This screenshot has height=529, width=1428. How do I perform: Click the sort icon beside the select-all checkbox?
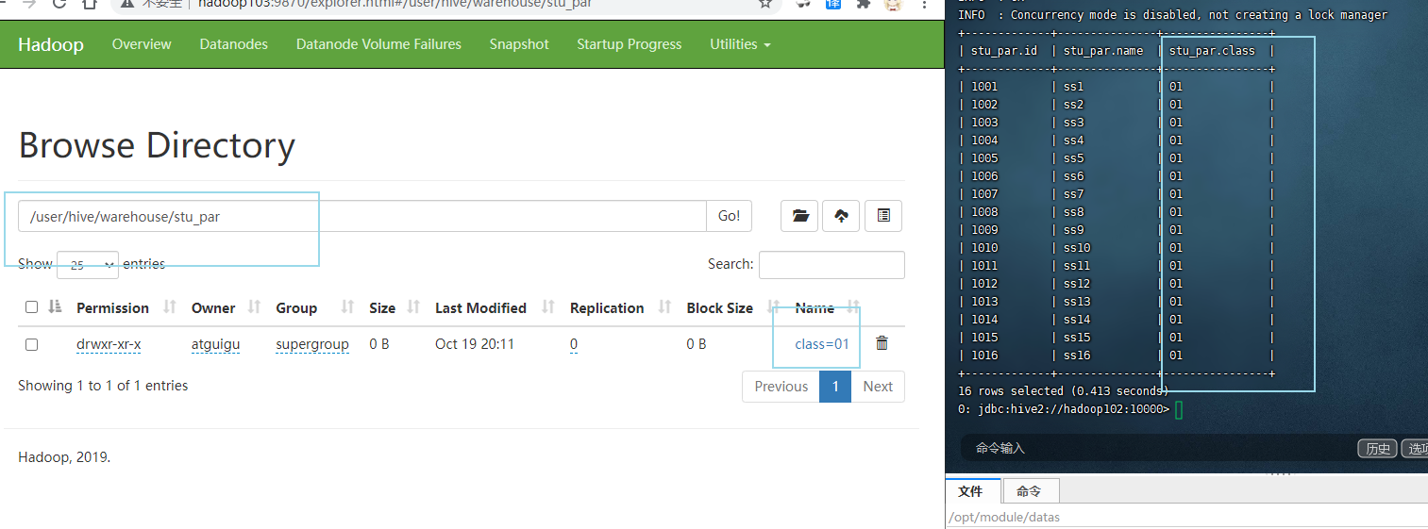pos(54,307)
